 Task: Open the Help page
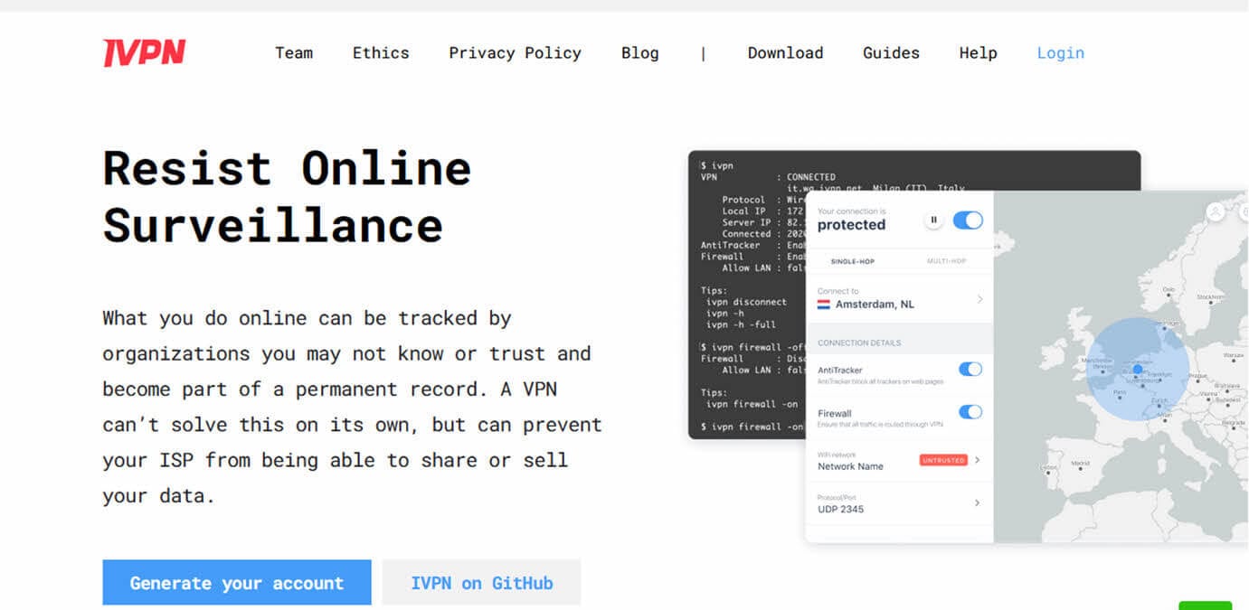(978, 53)
